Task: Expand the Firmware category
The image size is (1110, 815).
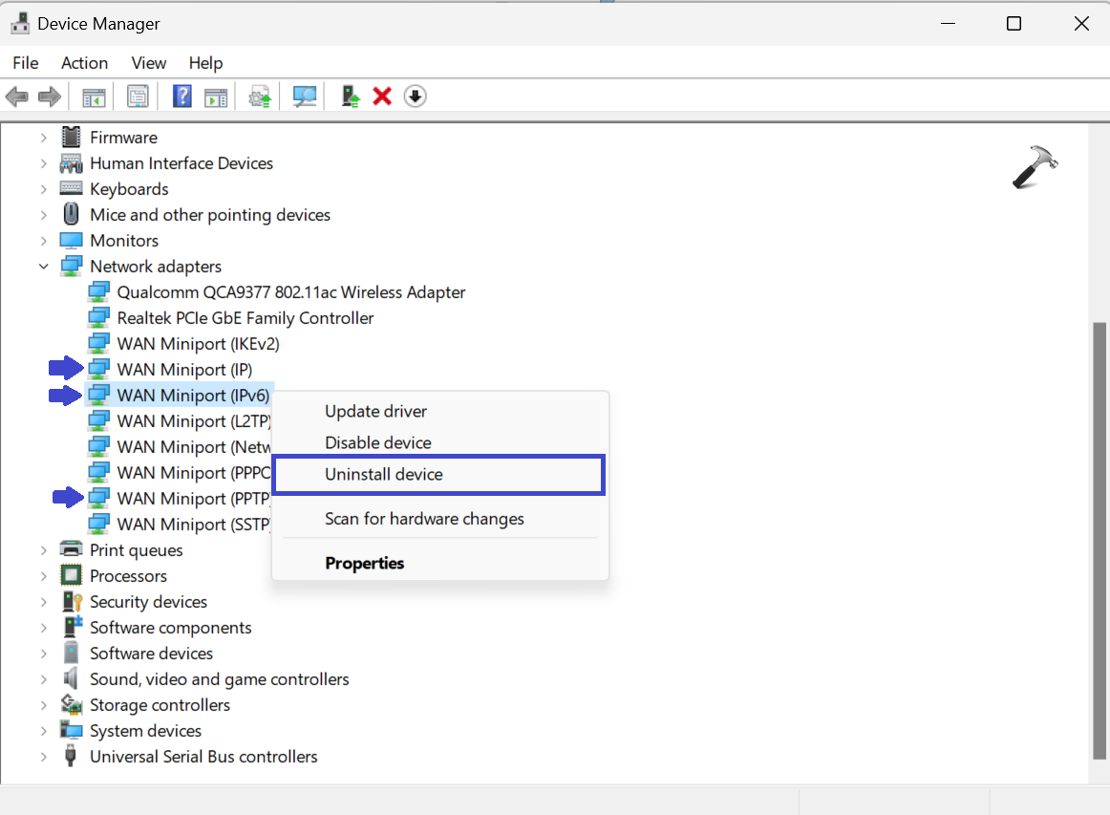Action: [x=44, y=138]
